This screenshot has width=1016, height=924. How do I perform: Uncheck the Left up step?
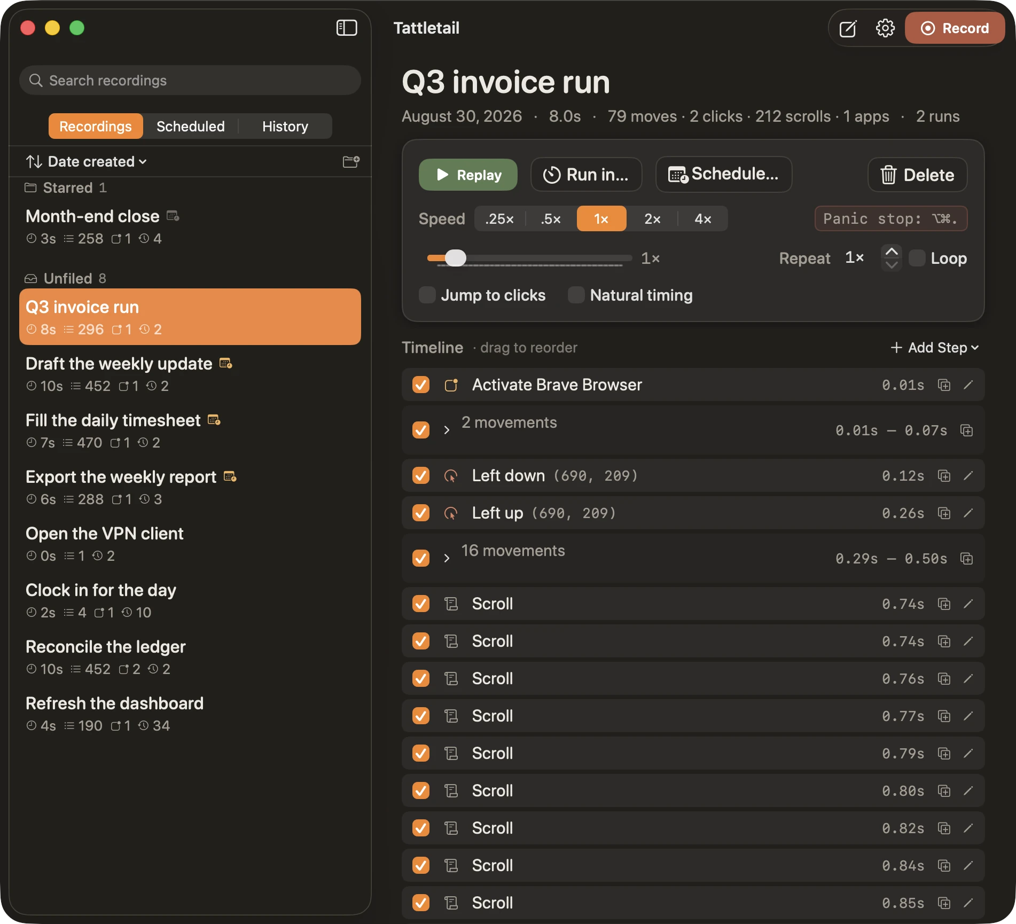[421, 513]
